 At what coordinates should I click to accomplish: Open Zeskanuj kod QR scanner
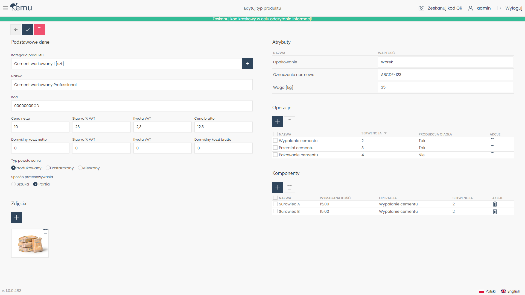click(440, 8)
